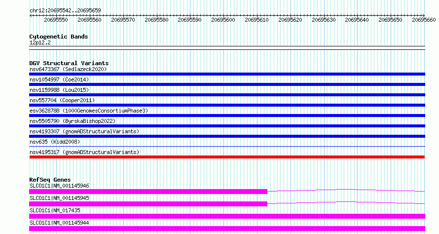The height and width of the screenshot is (234, 439).
Task: Open variant nsv1159988 (Lou2015) label
Action: (59, 90)
